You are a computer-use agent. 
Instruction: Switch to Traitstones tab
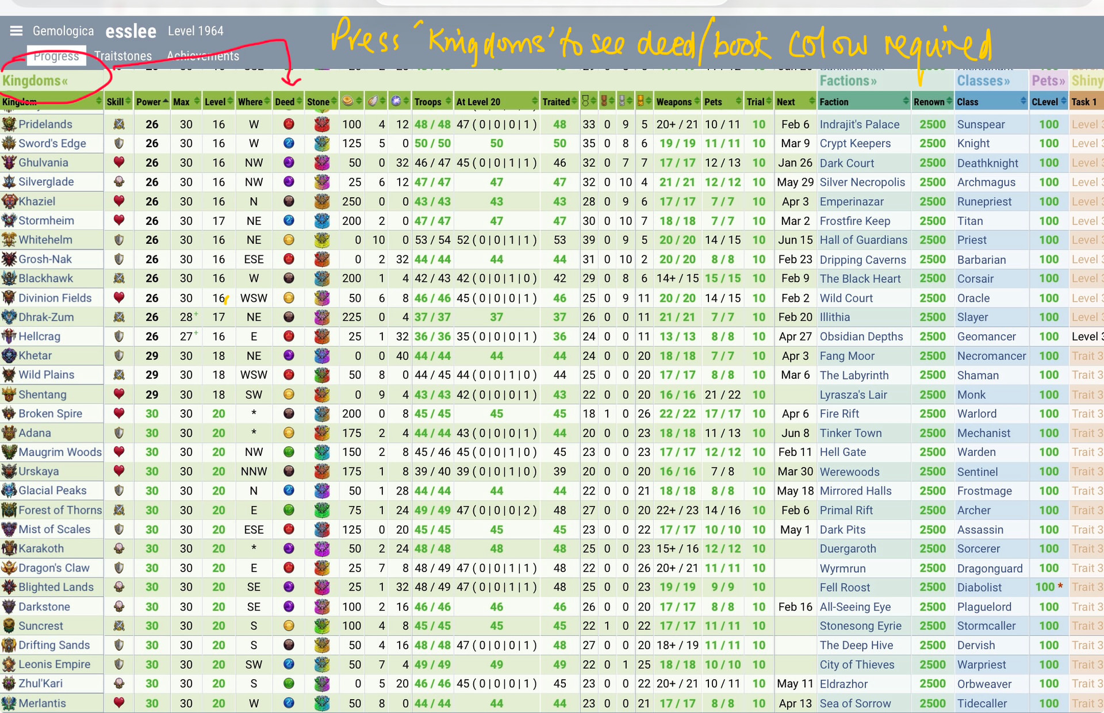pos(122,56)
